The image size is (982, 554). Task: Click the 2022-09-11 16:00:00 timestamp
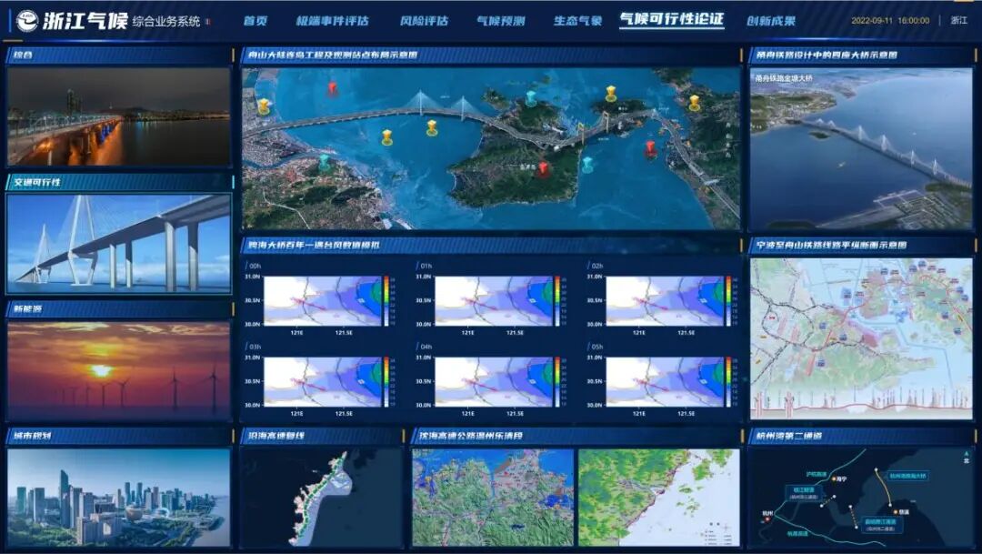[890, 20]
